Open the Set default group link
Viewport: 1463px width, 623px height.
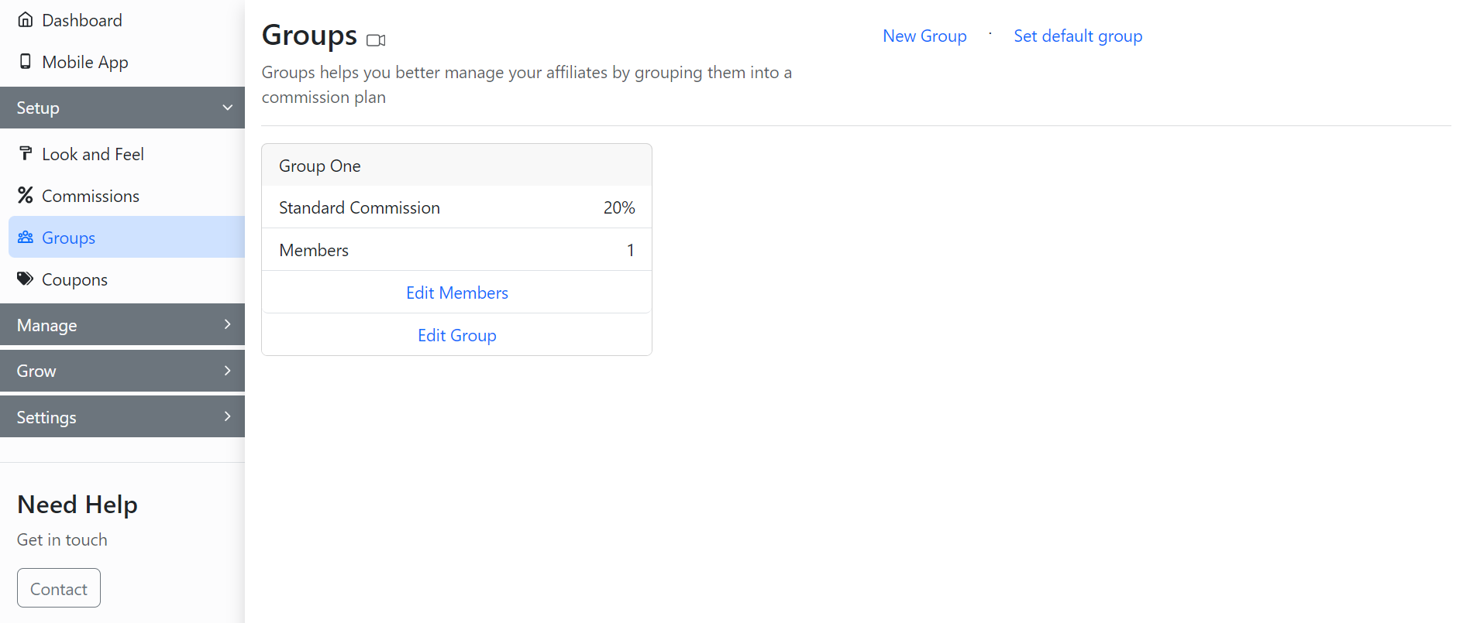1077,36
